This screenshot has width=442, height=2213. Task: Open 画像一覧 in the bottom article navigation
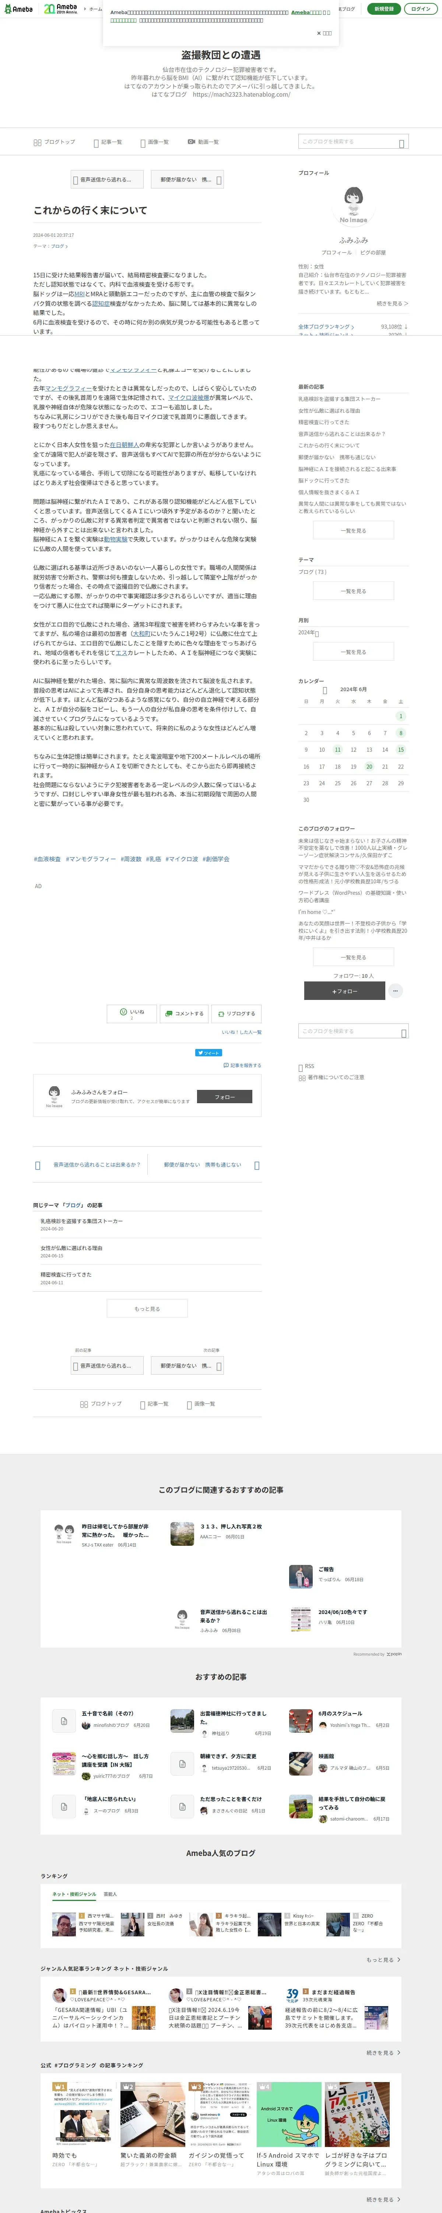pyautogui.click(x=201, y=1404)
